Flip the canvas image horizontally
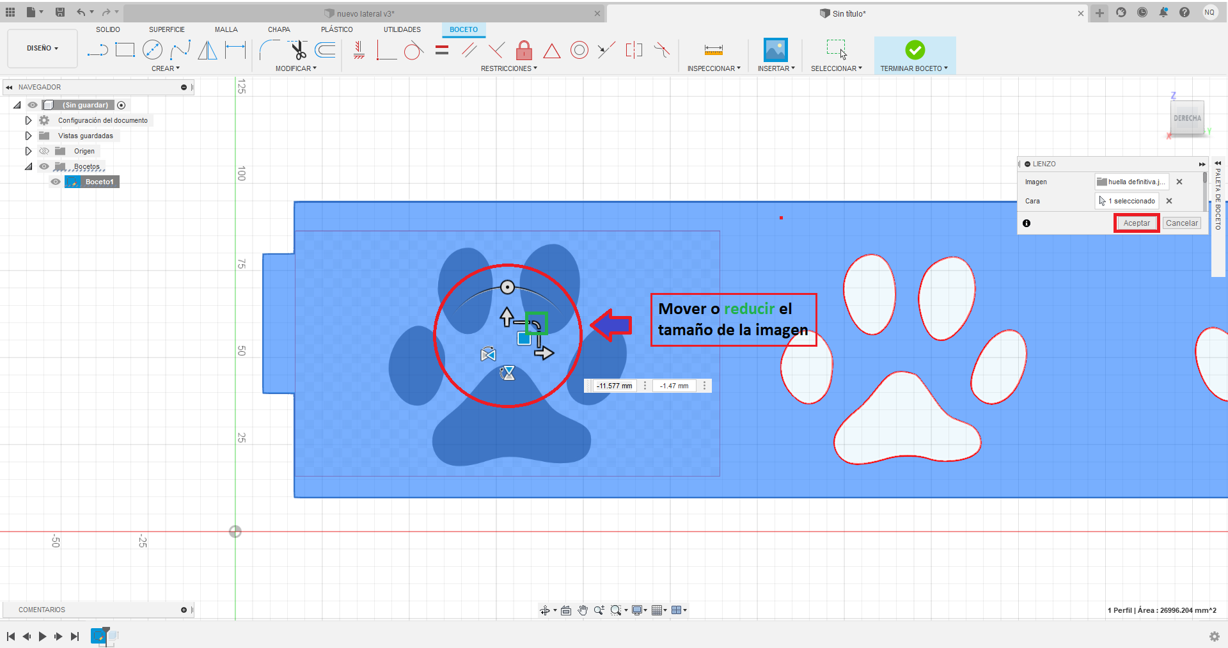 (488, 354)
